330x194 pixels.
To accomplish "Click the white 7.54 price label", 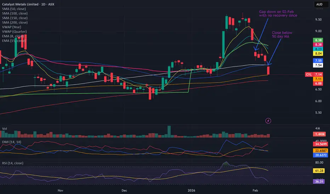I will 318,65.
